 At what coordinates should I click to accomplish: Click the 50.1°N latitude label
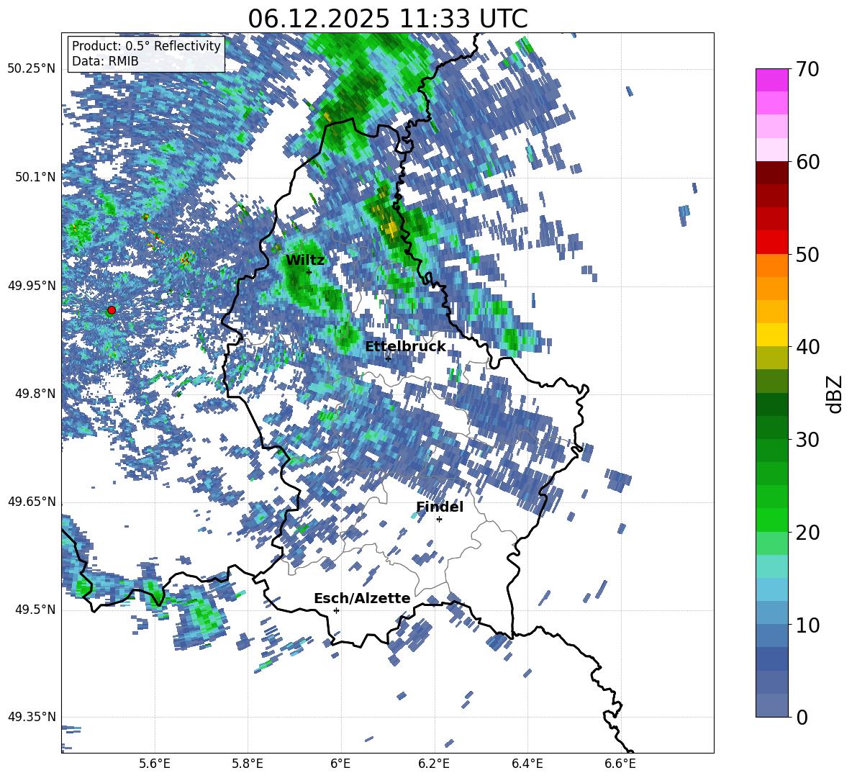(x=35, y=177)
